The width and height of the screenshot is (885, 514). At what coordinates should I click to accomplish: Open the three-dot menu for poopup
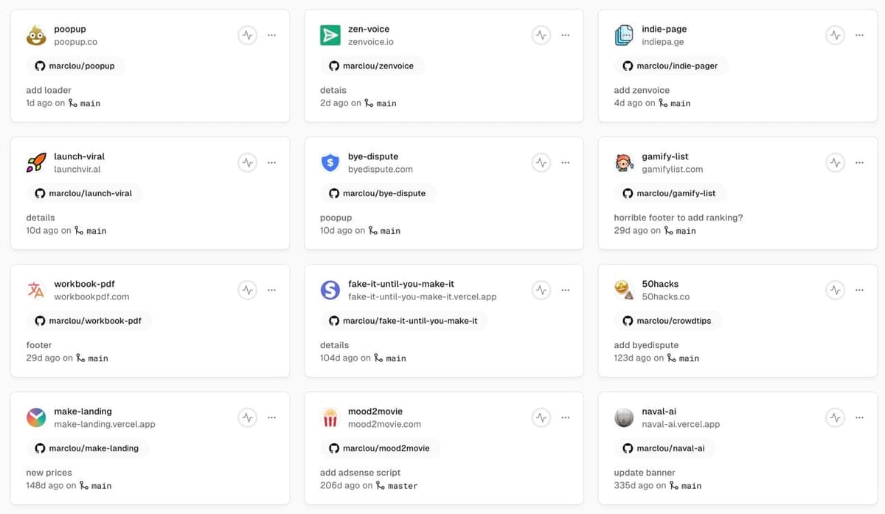point(271,35)
